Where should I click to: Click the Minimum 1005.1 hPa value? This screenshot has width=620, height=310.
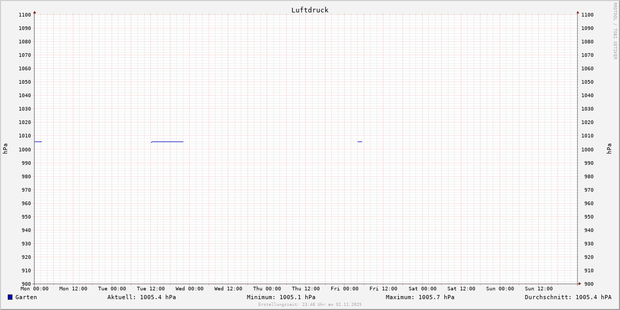tap(281, 297)
